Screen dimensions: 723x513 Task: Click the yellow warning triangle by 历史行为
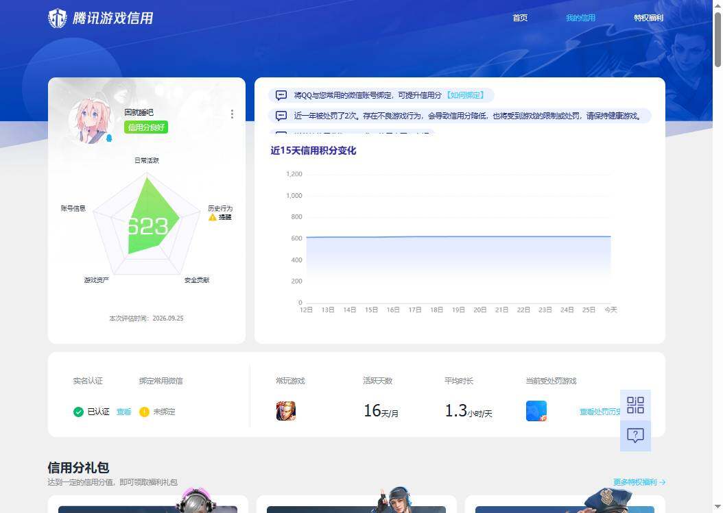pyautogui.click(x=213, y=217)
